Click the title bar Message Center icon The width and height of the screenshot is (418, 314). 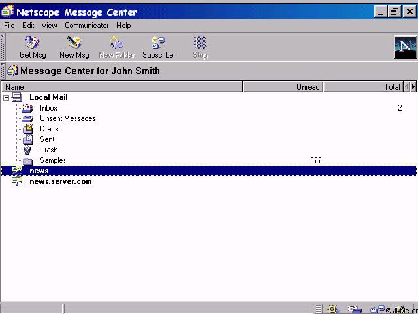click(7, 11)
